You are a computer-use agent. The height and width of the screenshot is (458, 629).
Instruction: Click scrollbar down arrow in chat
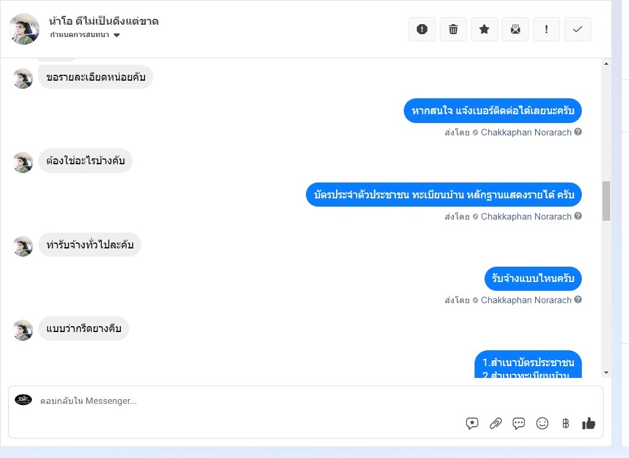(606, 373)
